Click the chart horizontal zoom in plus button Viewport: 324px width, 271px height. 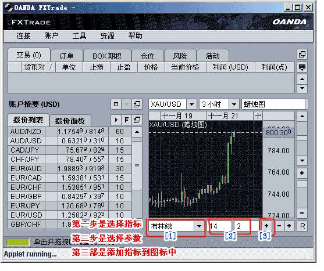pos(289,226)
